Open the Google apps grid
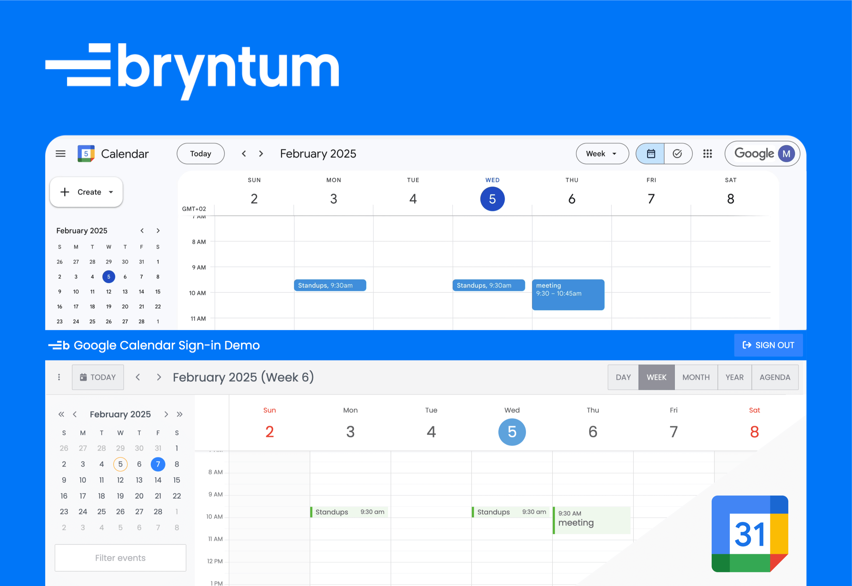Screen dimensions: 852x586 (x=707, y=154)
